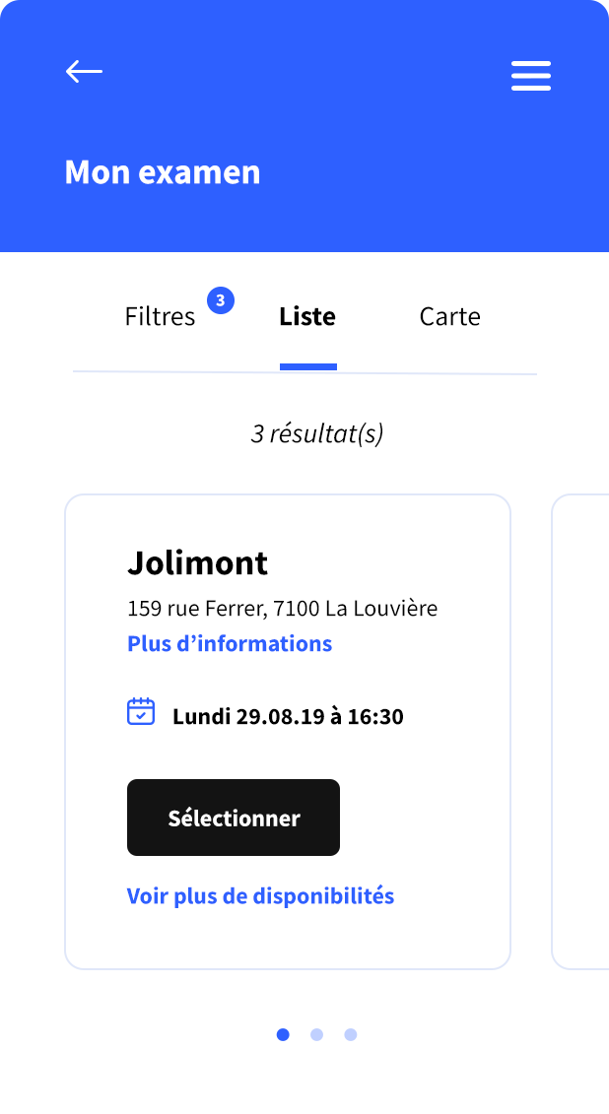Go back using the left arrow
This screenshot has height=1114, width=609.
pos(84,71)
